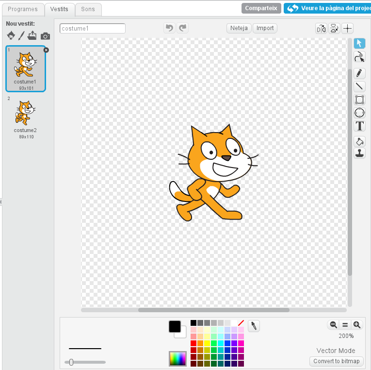The height and width of the screenshot is (370, 371).
Task: Set costume center crosshair
Action: point(347,29)
